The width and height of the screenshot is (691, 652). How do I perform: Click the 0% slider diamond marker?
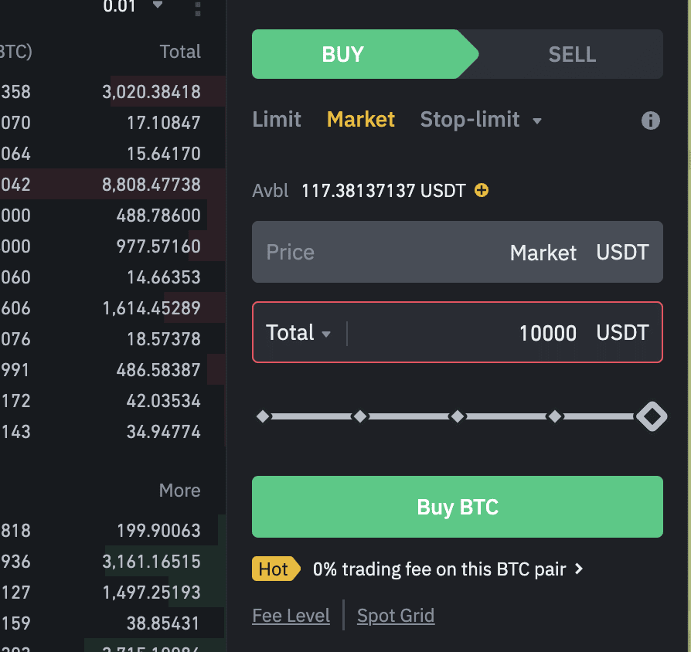click(x=263, y=416)
